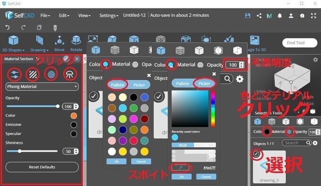
Task: Open the gear next to Search field
Action: point(315,143)
